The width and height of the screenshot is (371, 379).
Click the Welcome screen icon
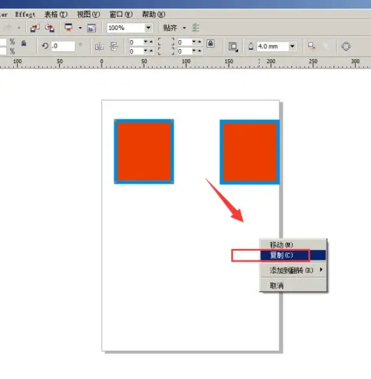91,28
